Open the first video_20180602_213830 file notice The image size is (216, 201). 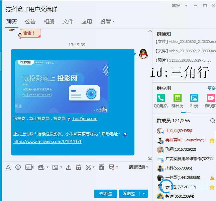186,42
